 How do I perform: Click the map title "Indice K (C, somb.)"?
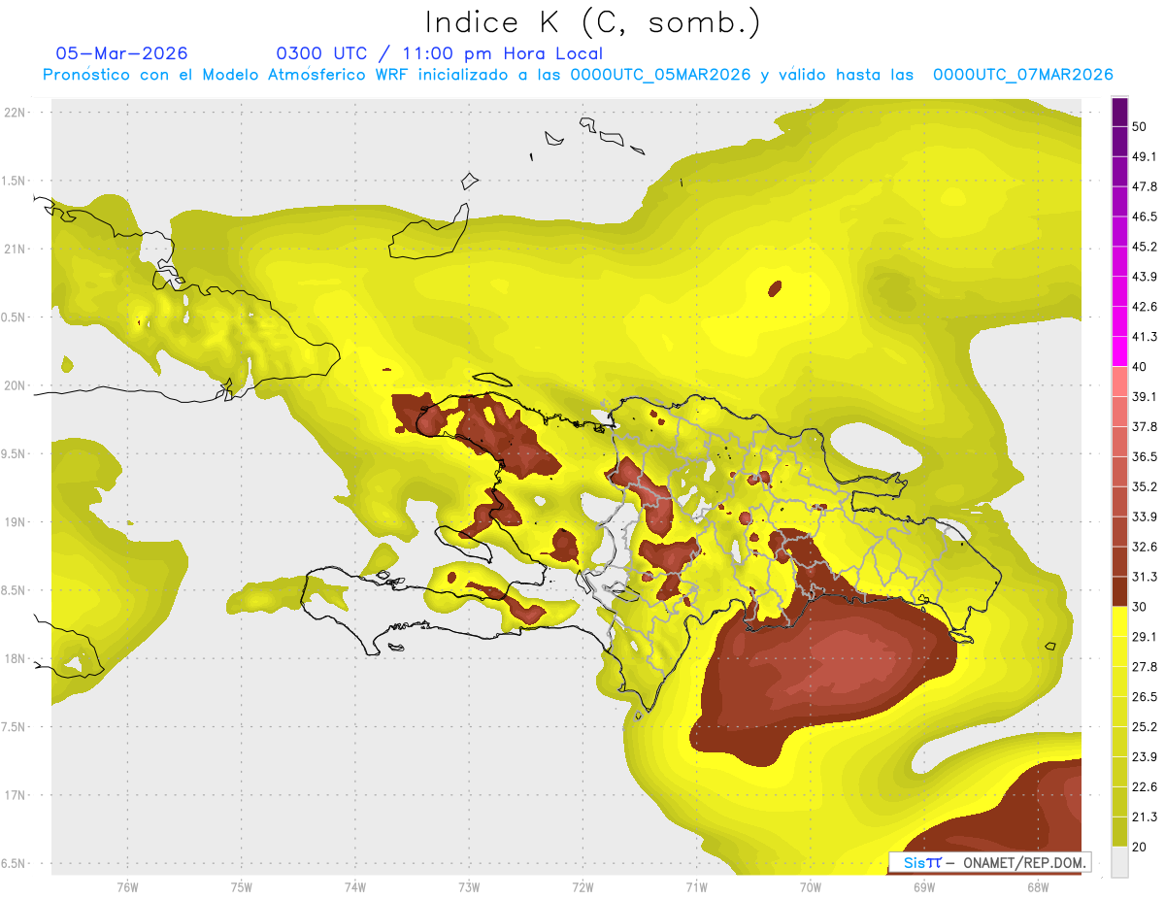[x=593, y=23]
